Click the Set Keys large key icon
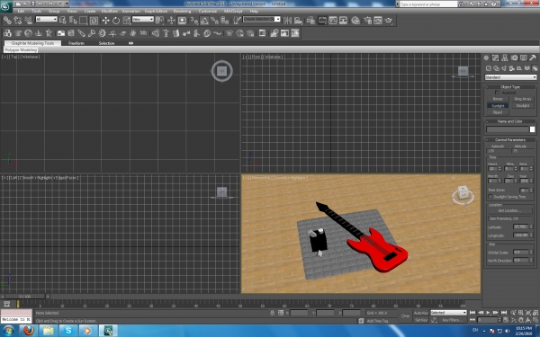The width and height of the screenshot is (540, 337). [405, 315]
